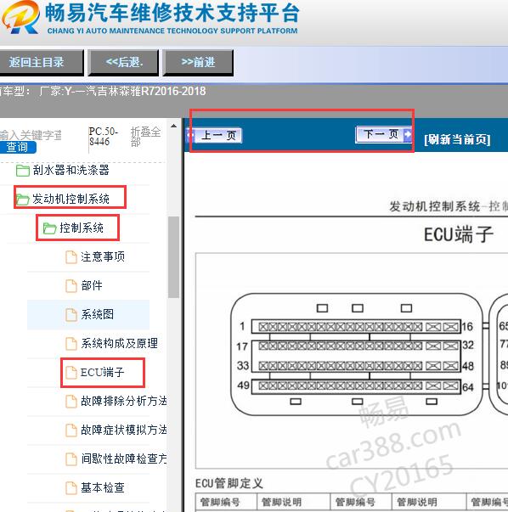Click first 管脚说明 table header
This screenshot has height=512, width=508.
coord(281,502)
